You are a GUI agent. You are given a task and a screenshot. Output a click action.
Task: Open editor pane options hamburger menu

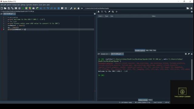point(95,14)
